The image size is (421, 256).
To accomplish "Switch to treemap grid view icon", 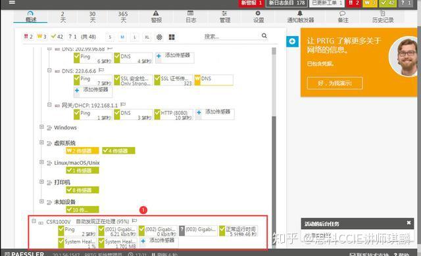I will [172, 37].
